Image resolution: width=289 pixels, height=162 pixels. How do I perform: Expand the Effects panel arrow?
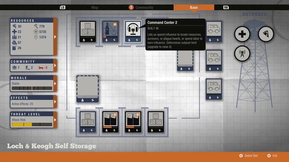pyautogui.click(x=55, y=102)
